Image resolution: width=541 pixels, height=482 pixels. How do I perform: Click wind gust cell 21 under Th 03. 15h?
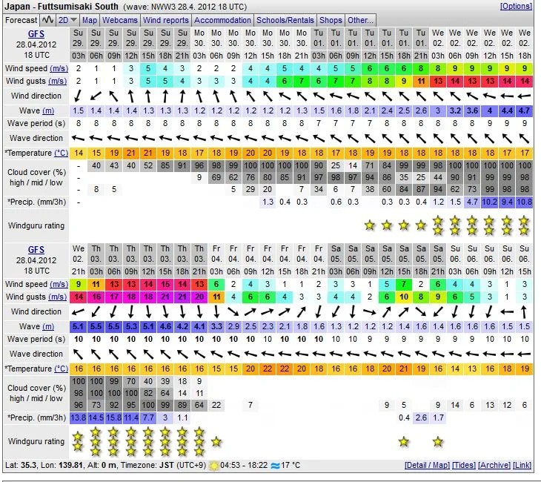[165, 297]
